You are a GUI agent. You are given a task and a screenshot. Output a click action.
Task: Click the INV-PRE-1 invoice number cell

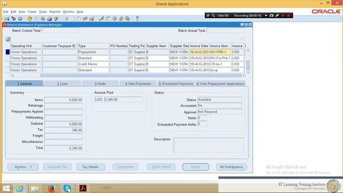click(x=220, y=52)
